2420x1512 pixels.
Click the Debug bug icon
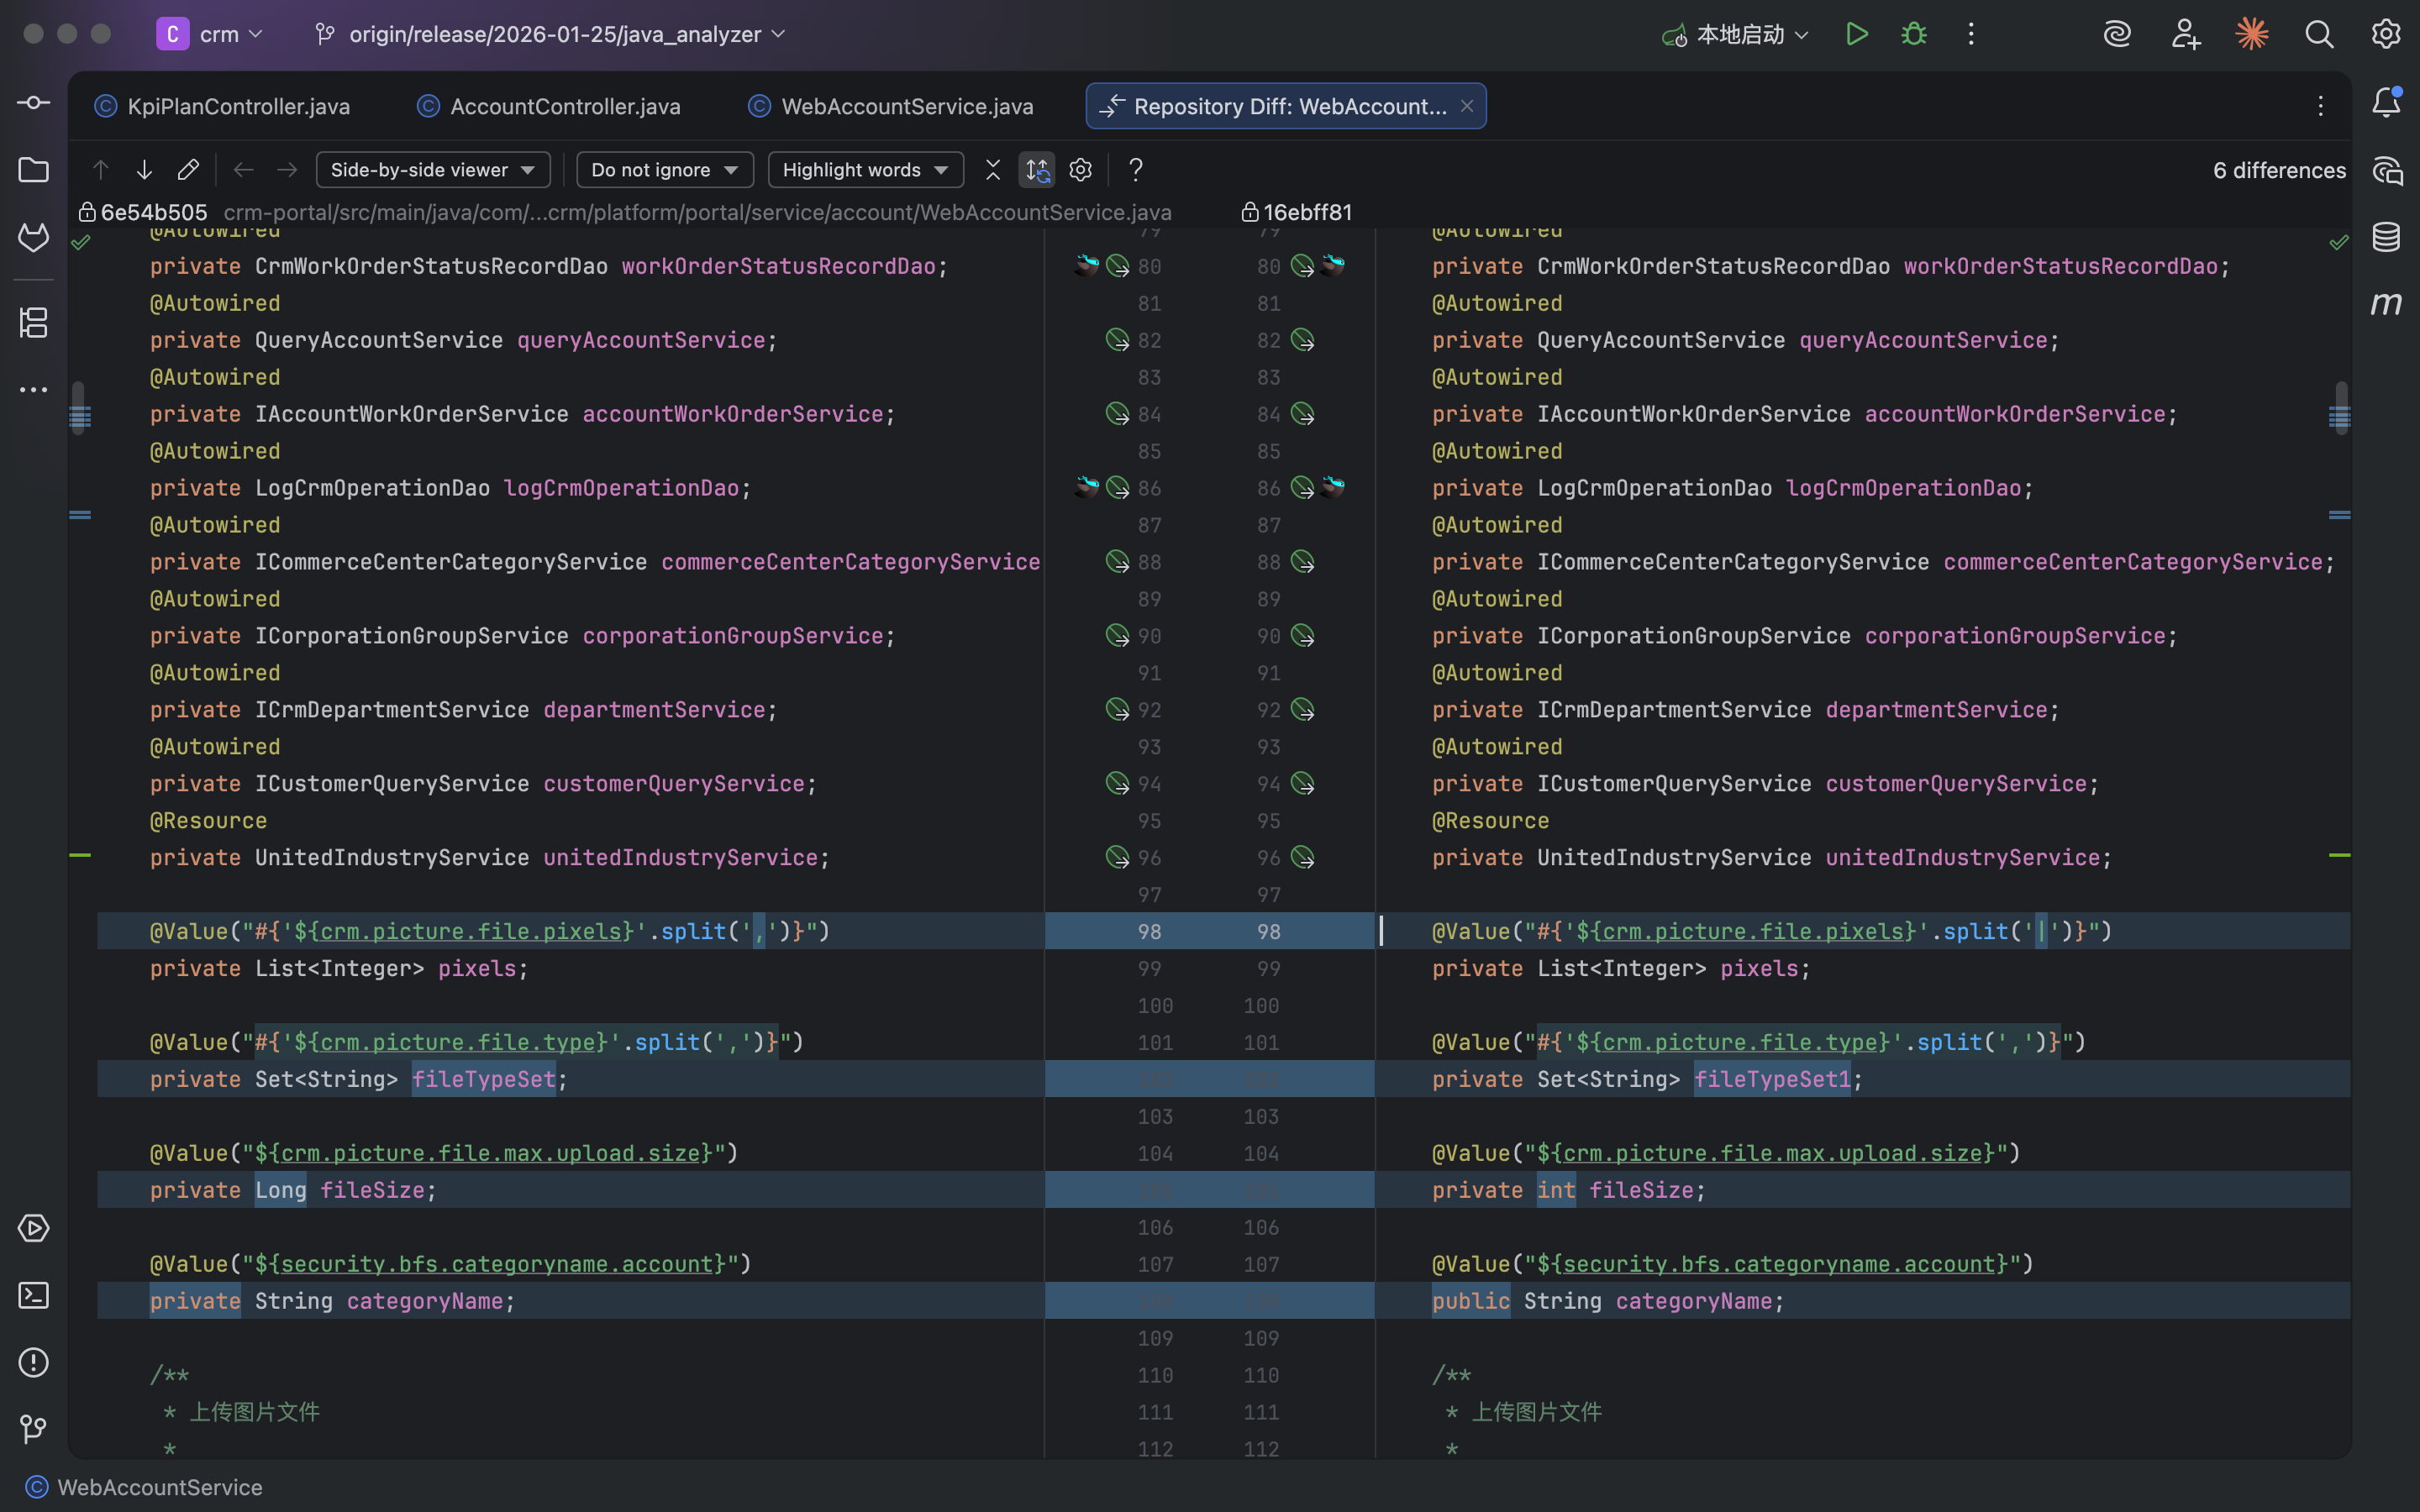click(x=1913, y=34)
